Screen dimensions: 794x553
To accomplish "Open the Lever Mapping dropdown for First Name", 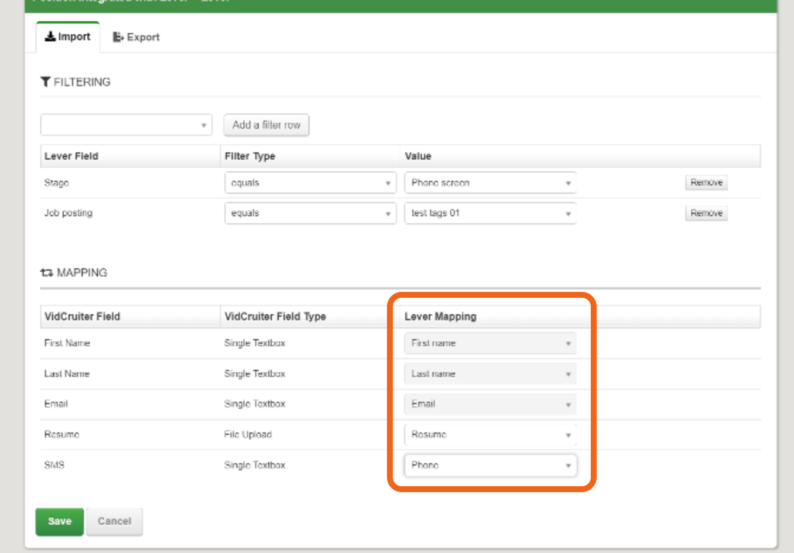I will 490,343.
